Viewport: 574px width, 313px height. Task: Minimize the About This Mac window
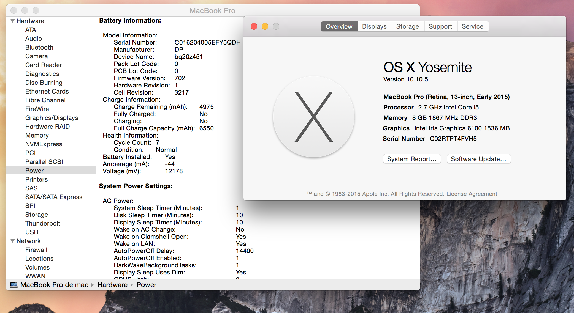[265, 26]
